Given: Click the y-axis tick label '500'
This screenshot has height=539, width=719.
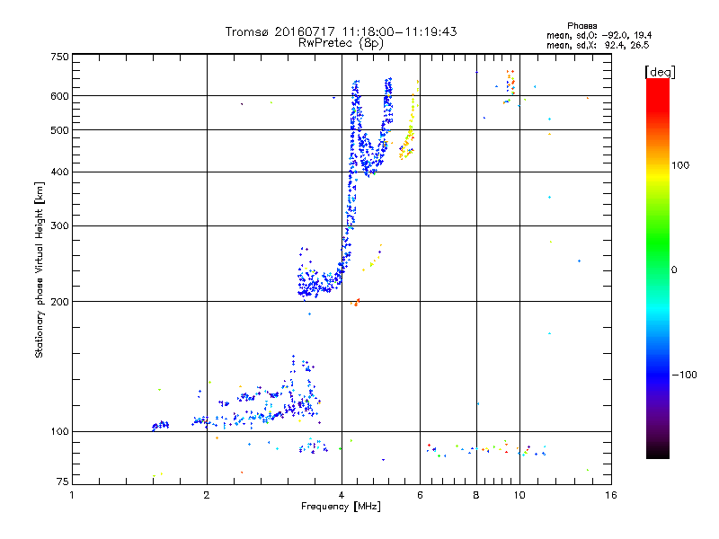Looking at the screenshot, I should coord(59,130).
